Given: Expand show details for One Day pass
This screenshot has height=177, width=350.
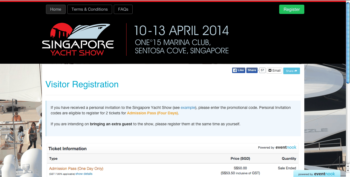Looking at the screenshot, I should click(84, 174).
